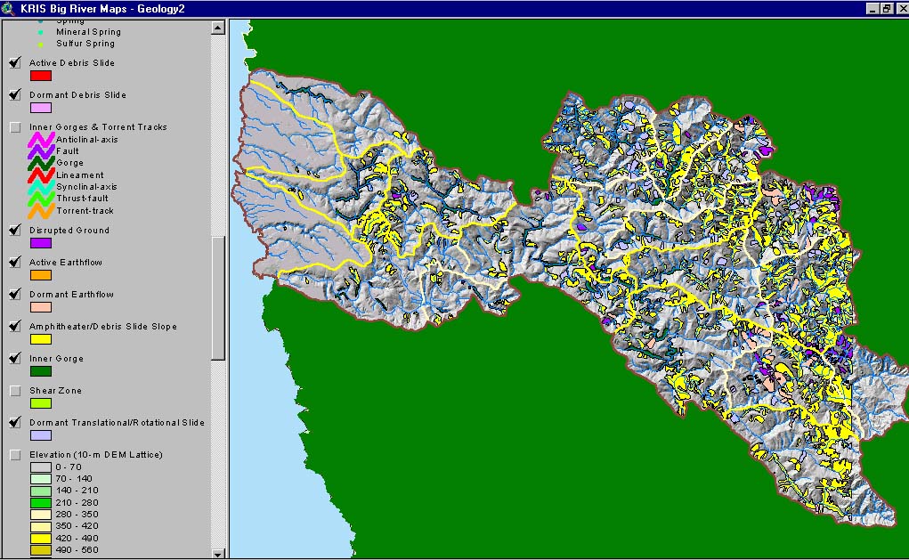Viewport: 909px width, 560px height.
Task: Select the Dormant Earthflow color swatch
Action: (41, 307)
